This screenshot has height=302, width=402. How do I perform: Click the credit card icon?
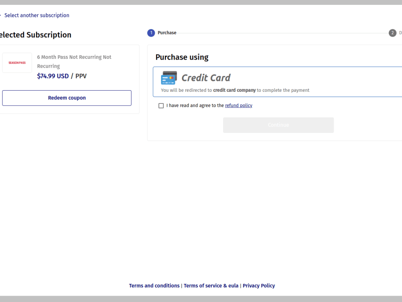tap(169, 78)
